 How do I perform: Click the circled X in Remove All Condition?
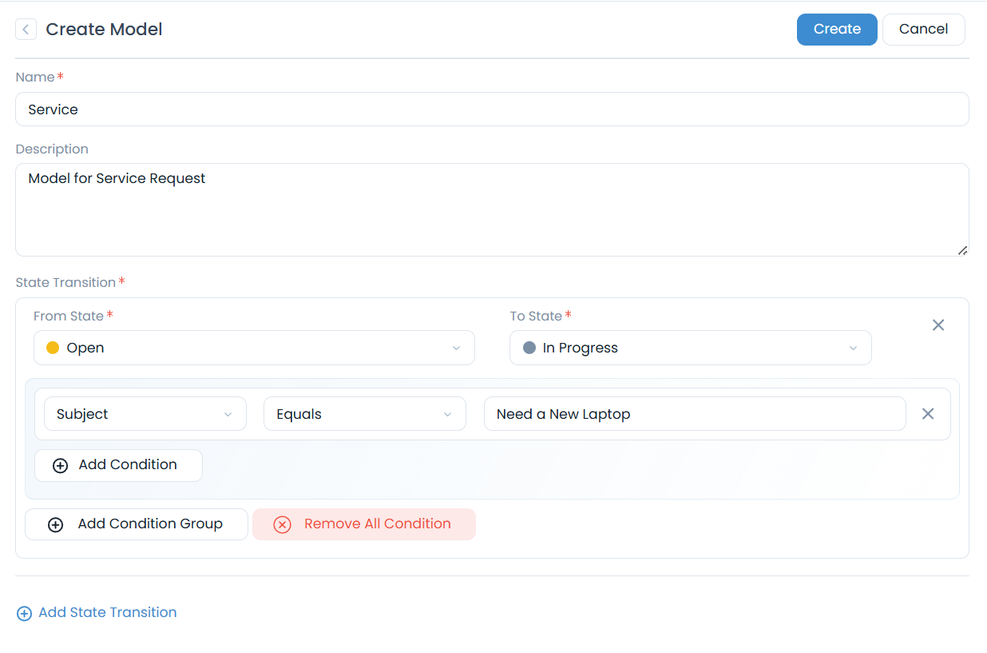[282, 524]
